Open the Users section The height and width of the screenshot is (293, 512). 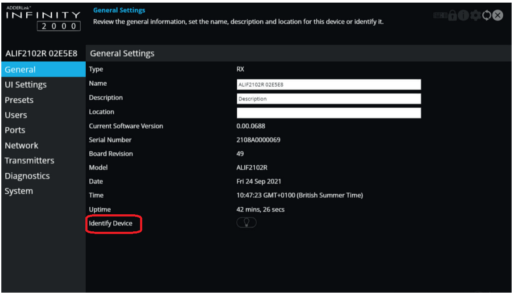tap(43, 115)
